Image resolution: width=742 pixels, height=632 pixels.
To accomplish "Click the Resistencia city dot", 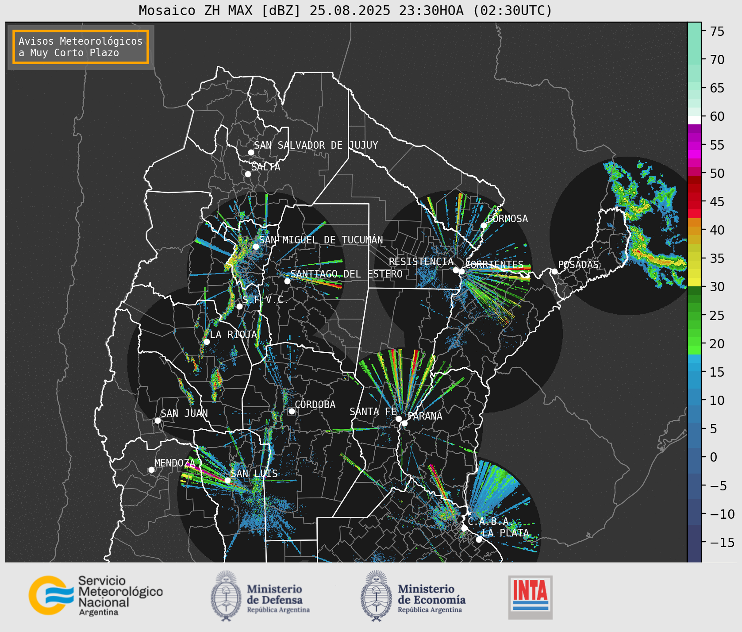I will point(456,270).
